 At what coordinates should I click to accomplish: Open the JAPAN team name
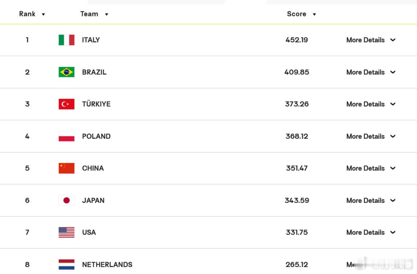[x=93, y=200]
